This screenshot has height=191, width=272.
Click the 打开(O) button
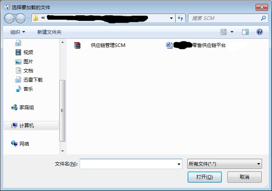pyautogui.click(x=205, y=177)
